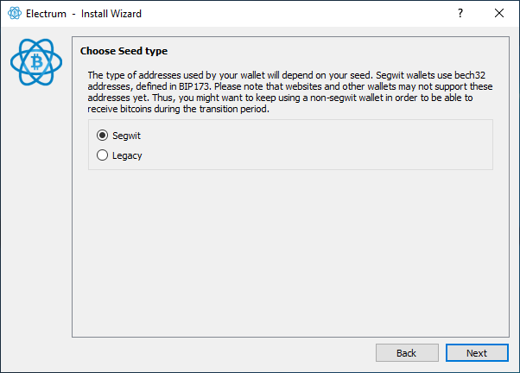Image resolution: width=520 pixels, height=373 pixels.
Task: Click the Segwit option label text
Action: coord(126,136)
